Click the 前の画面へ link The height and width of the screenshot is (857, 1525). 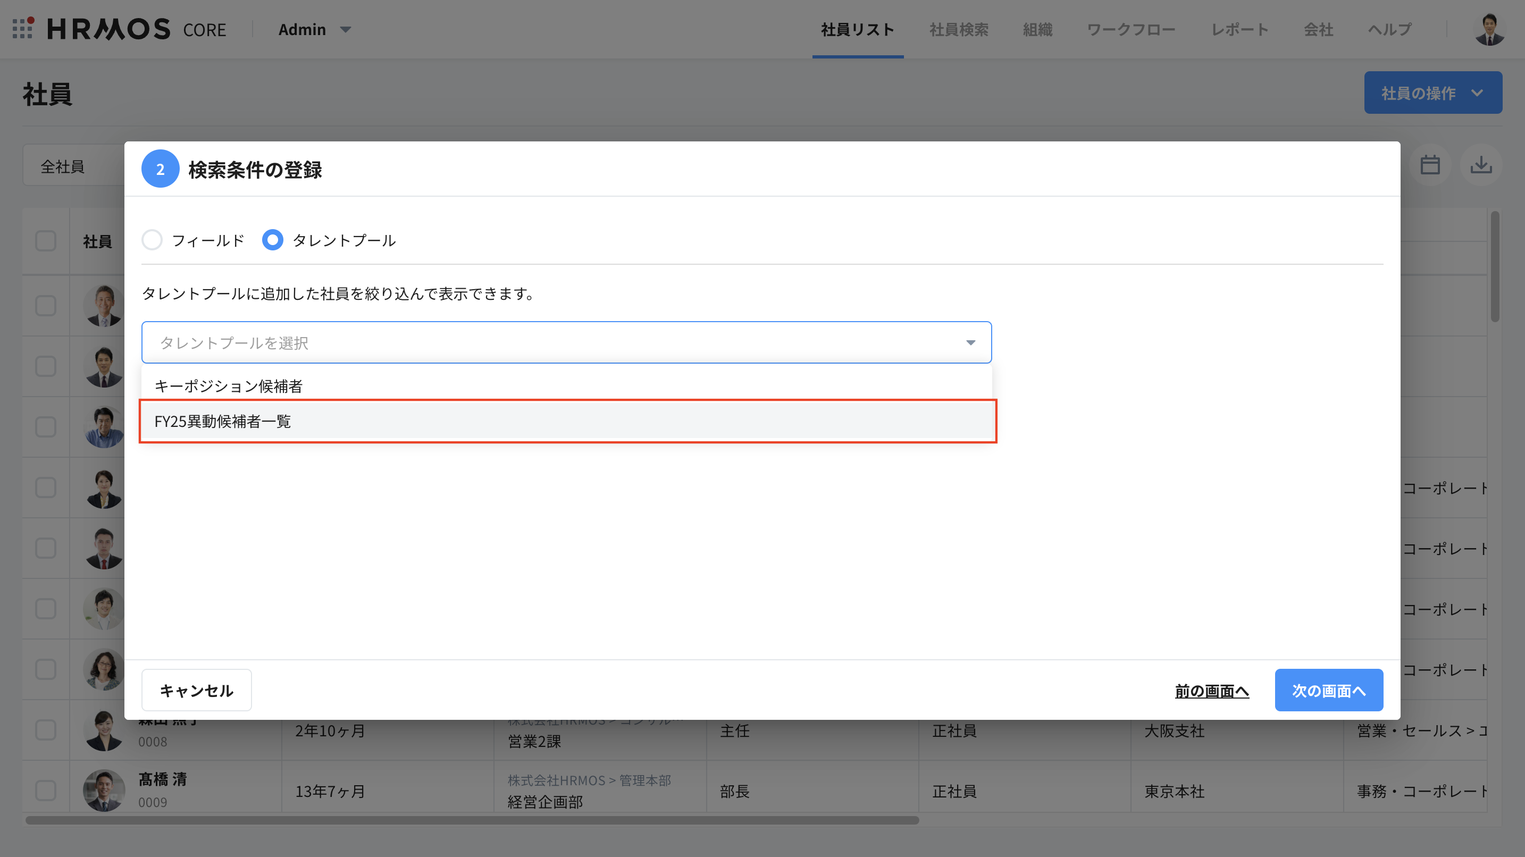click(1211, 691)
